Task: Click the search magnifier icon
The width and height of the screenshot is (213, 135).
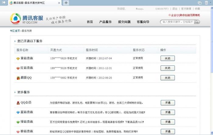Action: (x=197, y=22)
